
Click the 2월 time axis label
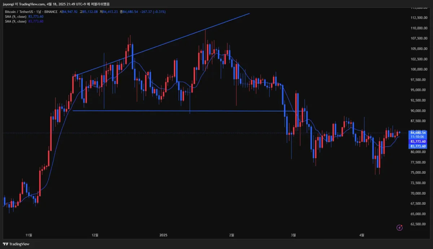232,235
